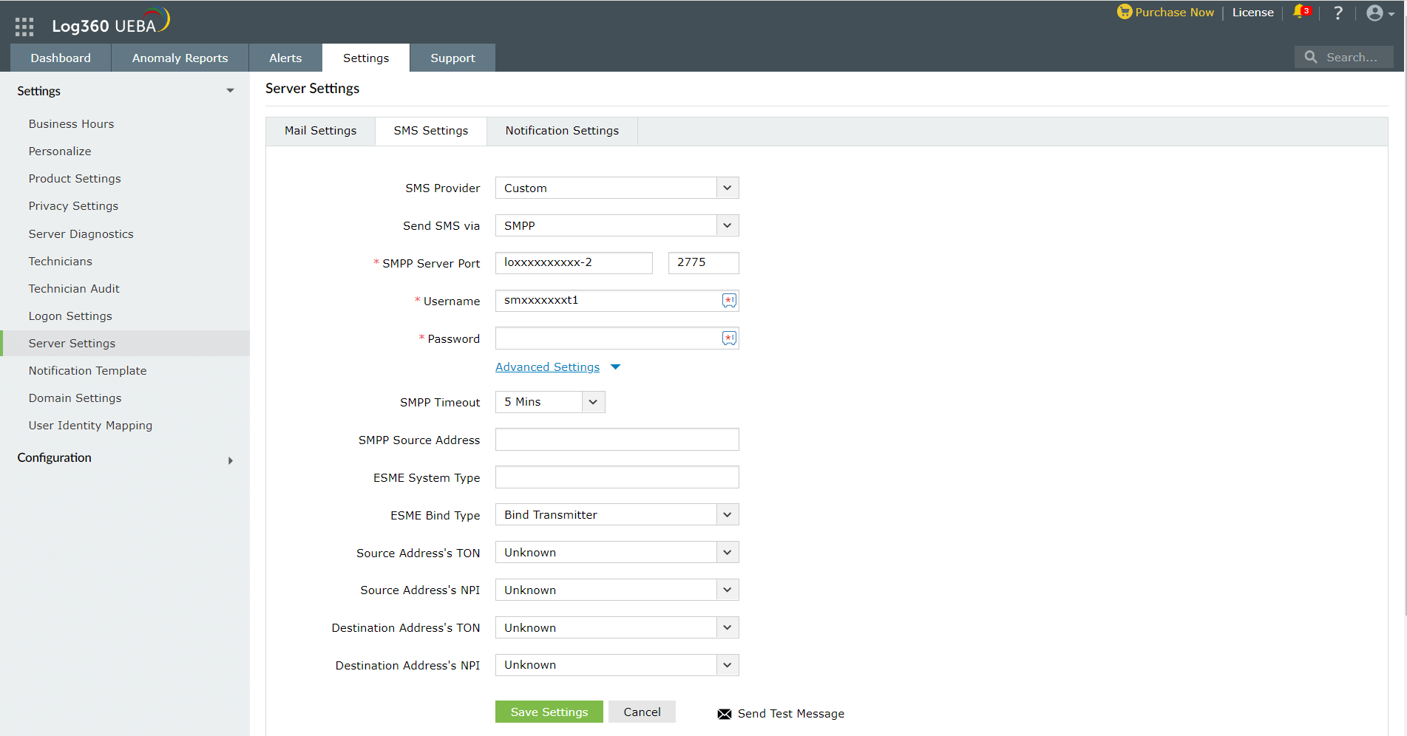Switch to the Dashboard tab
The image size is (1407, 736).
pyautogui.click(x=61, y=58)
